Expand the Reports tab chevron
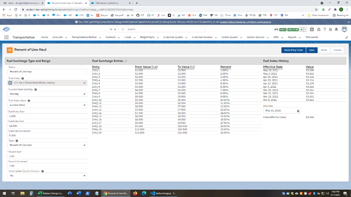351x197 pixels. [300, 37]
